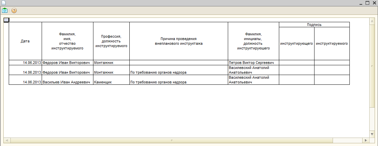Viewport: 378px width, 146px height.
Task: Select 'По требованию органов надзора' in Каменщик row
Action: coord(179,80)
